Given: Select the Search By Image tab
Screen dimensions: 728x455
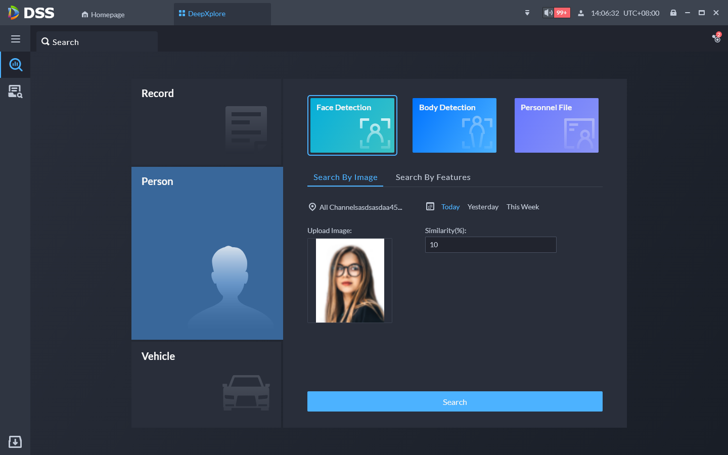Looking at the screenshot, I should coord(345,177).
